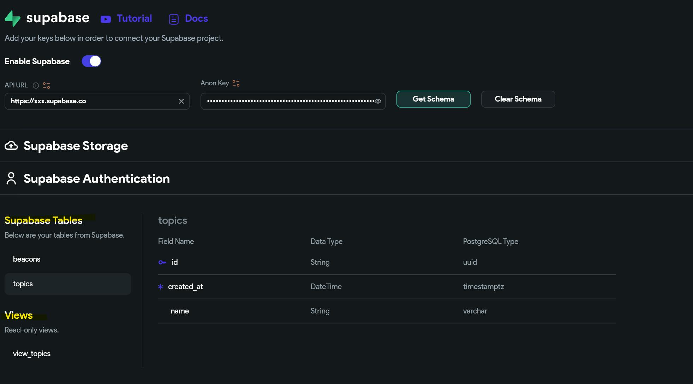Click the primary key icon next to id
This screenshot has width=693, height=384.
162,262
